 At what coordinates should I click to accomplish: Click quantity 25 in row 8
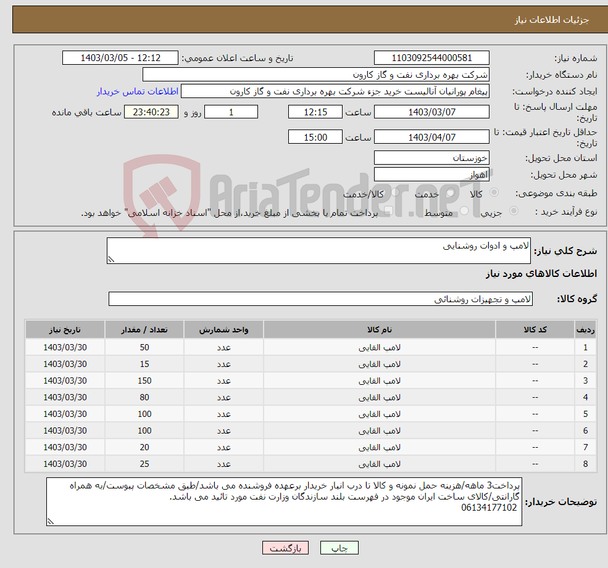[x=144, y=464]
